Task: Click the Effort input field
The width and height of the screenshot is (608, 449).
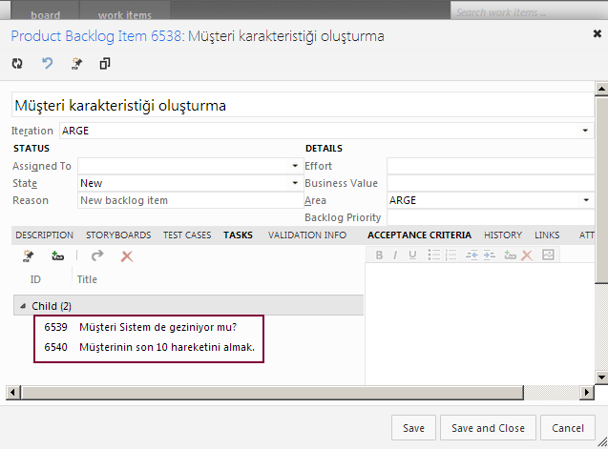Action: coord(489,166)
